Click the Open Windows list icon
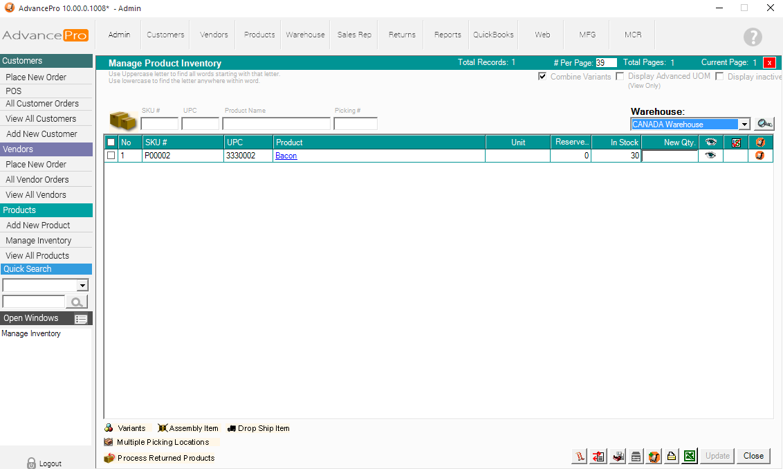This screenshot has width=783, height=469. click(x=81, y=319)
